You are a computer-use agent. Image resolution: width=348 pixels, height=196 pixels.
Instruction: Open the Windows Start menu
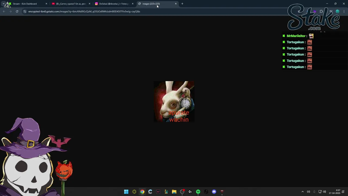[x=126, y=192]
